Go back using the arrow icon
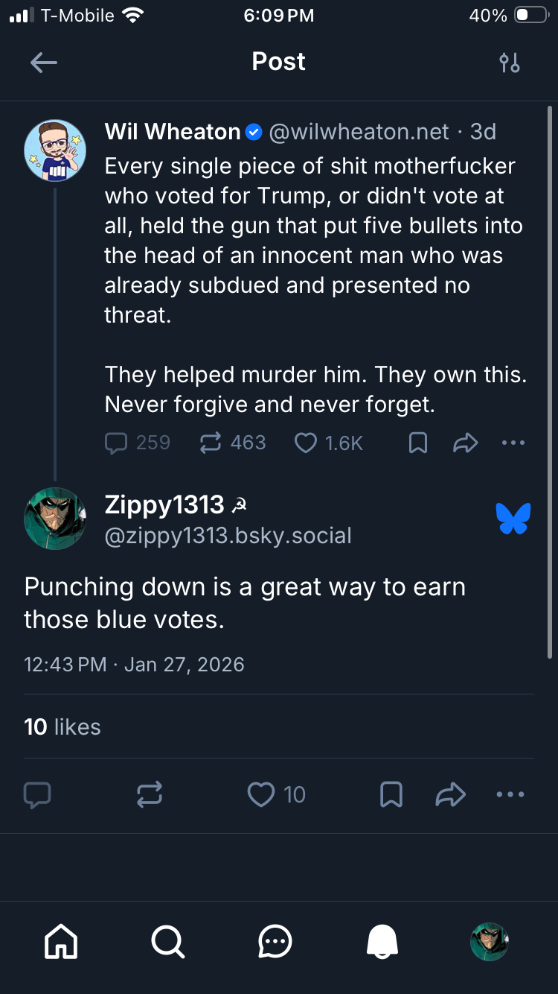558x994 pixels. pyautogui.click(x=44, y=63)
